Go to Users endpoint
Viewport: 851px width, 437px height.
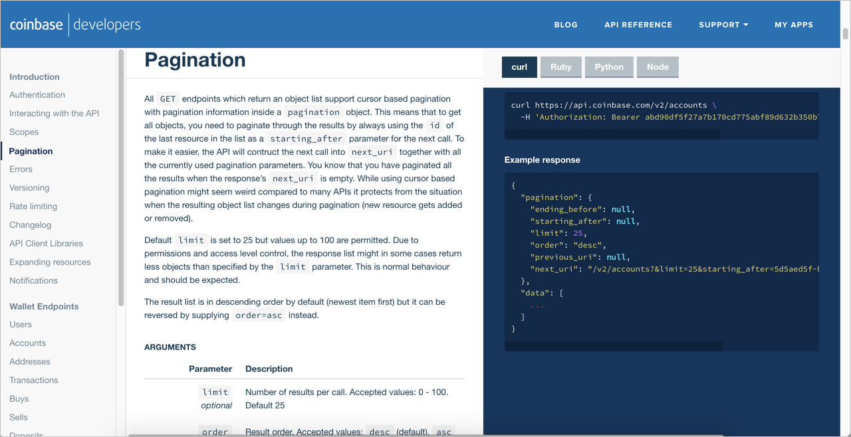(x=21, y=325)
